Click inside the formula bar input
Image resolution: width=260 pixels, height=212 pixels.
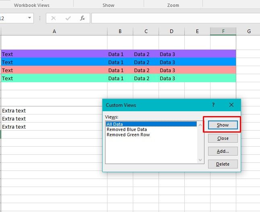point(173,18)
